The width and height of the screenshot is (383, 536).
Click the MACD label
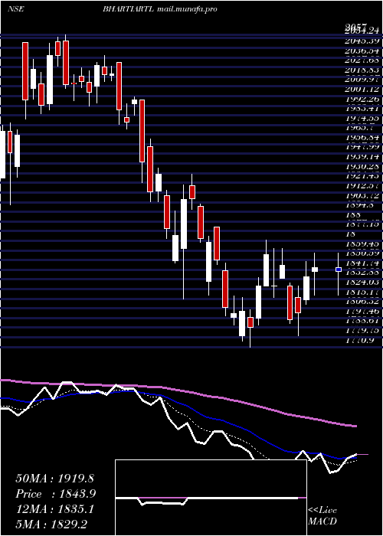pos(322,521)
